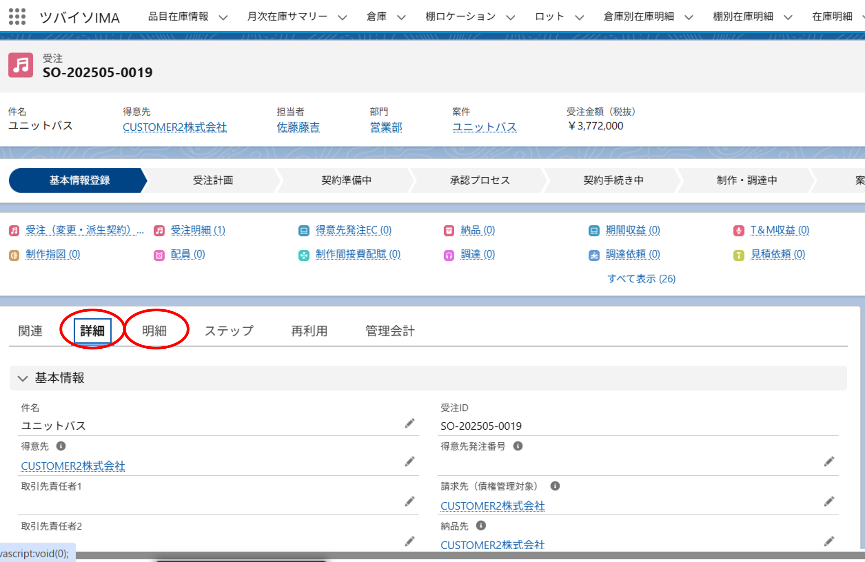Switch to the 関連 tab
Image resolution: width=865 pixels, height=562 pixels.
coord(30,331)
